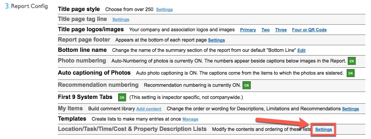Click Manage link for Templates
The height and width of the screenshot is (139, 371).
[190, 119]
